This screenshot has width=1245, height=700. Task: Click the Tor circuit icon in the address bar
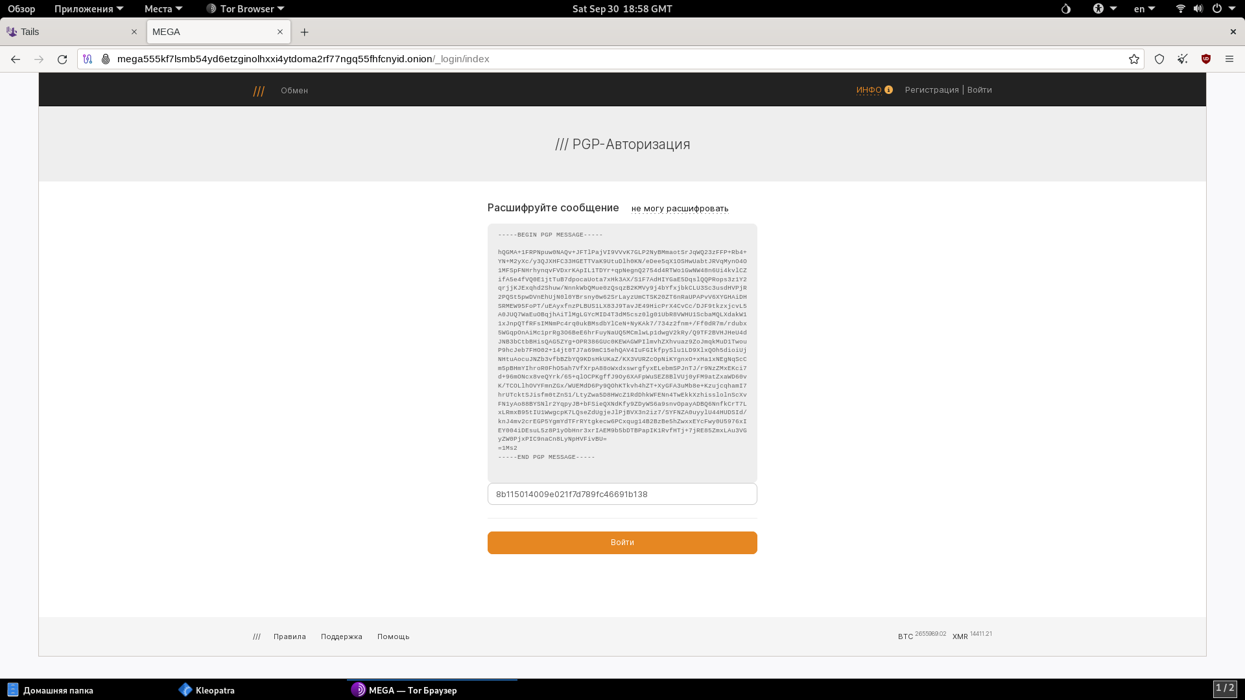[88, 59]
